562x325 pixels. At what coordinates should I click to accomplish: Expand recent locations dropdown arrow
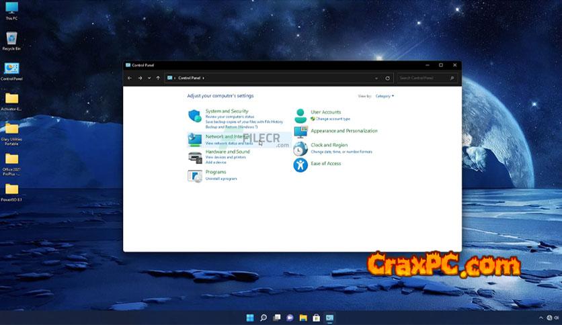pos(149,78)
